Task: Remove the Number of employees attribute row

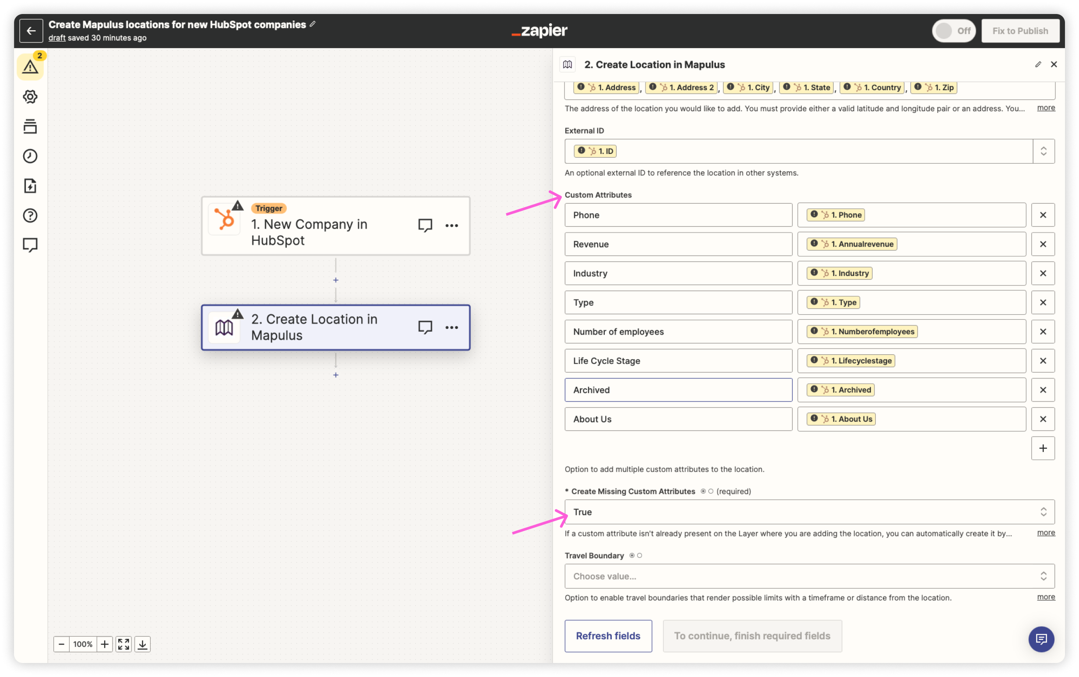Action: [1043, 331]
